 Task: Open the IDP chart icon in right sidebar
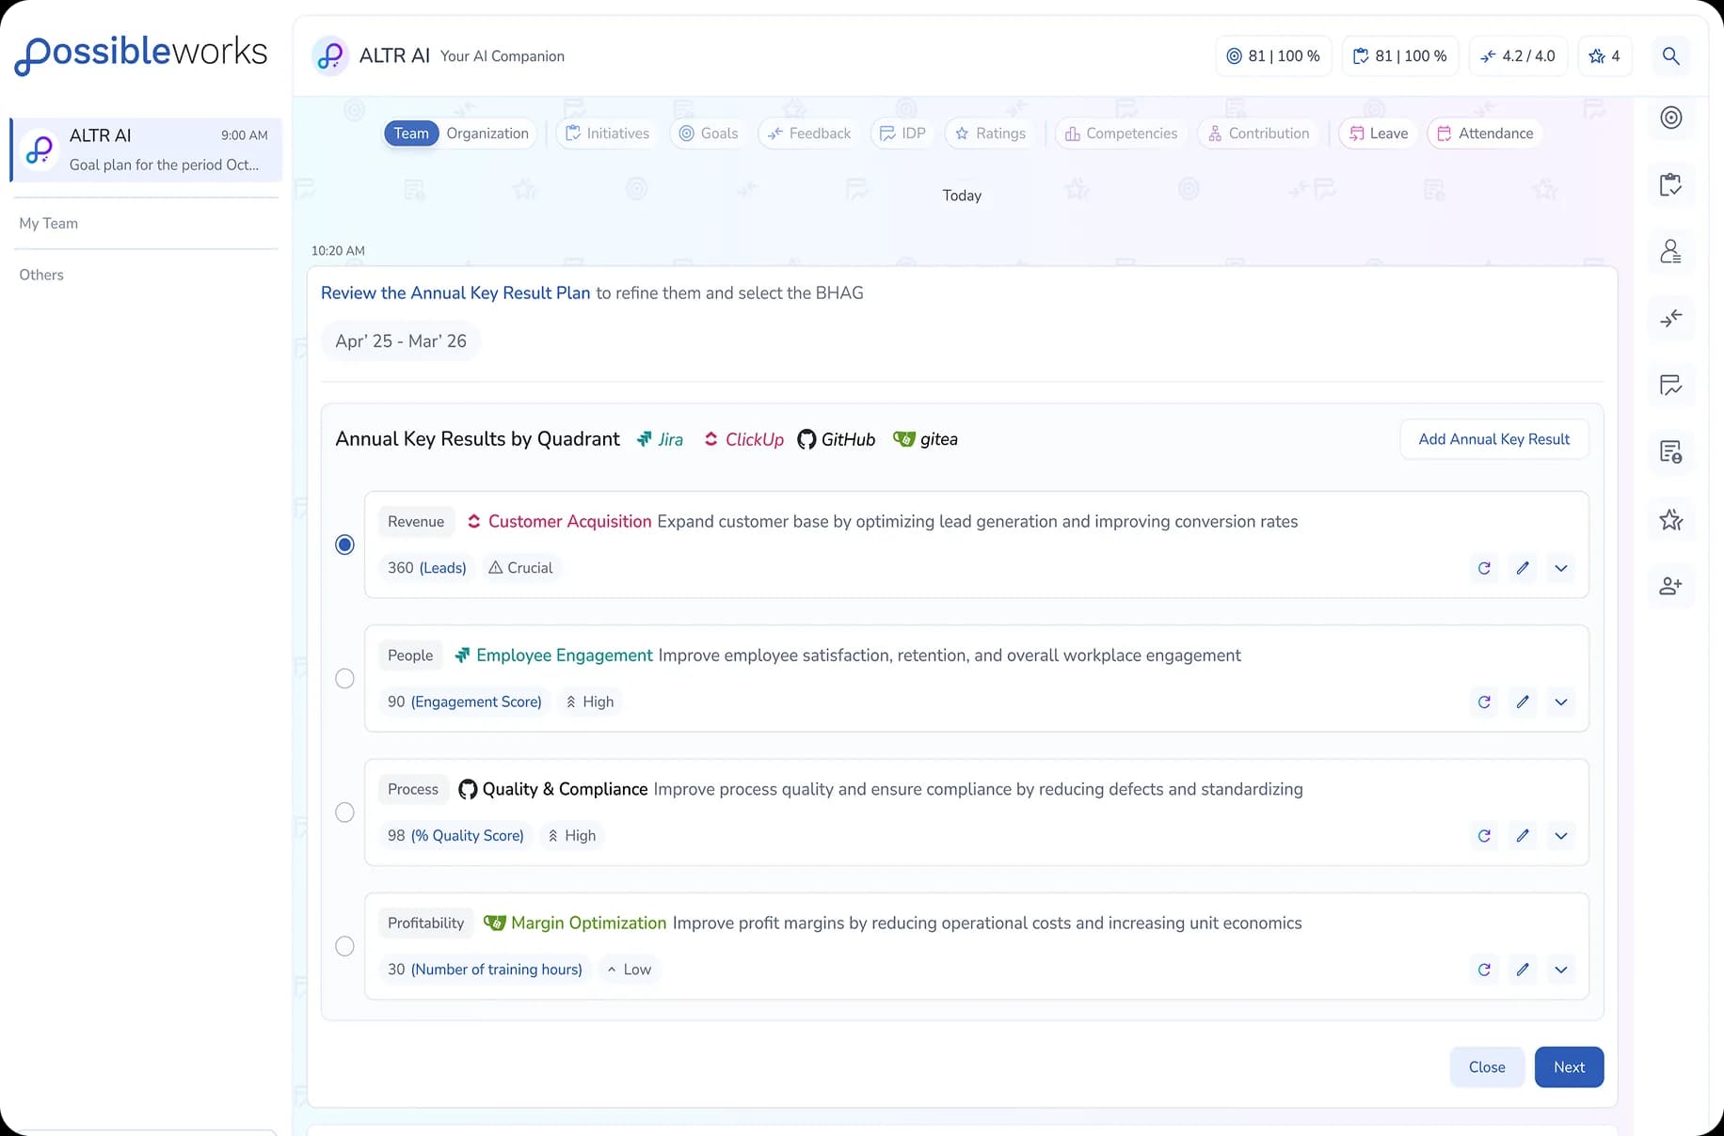coord(1670,386)
